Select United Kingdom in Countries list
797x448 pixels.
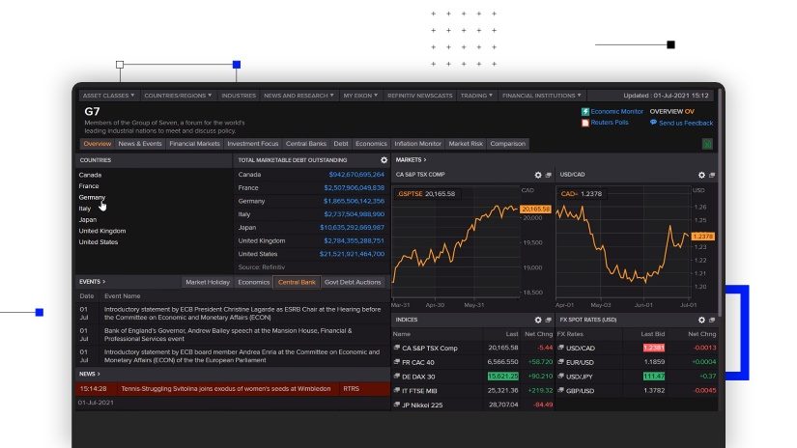pyautogui.click(x=102, y=231)
